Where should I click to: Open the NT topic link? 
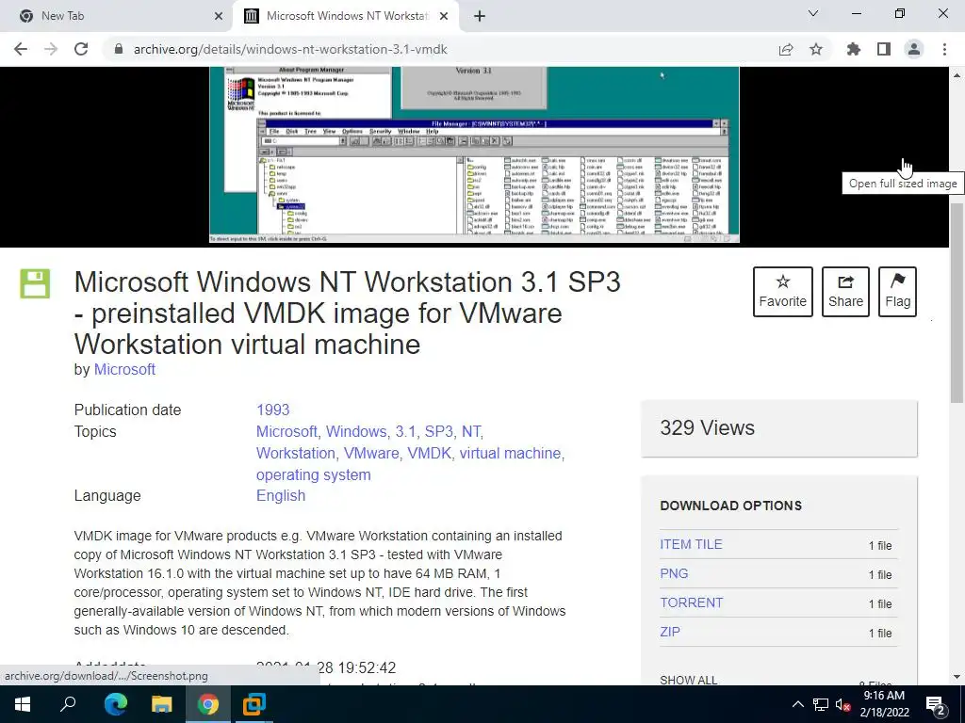pyautogui.click(x=471, y=431)
